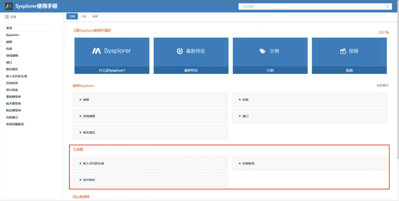399x201 pixels.
Task: Switch to the 文档 tab
Action: pos(72,16)
